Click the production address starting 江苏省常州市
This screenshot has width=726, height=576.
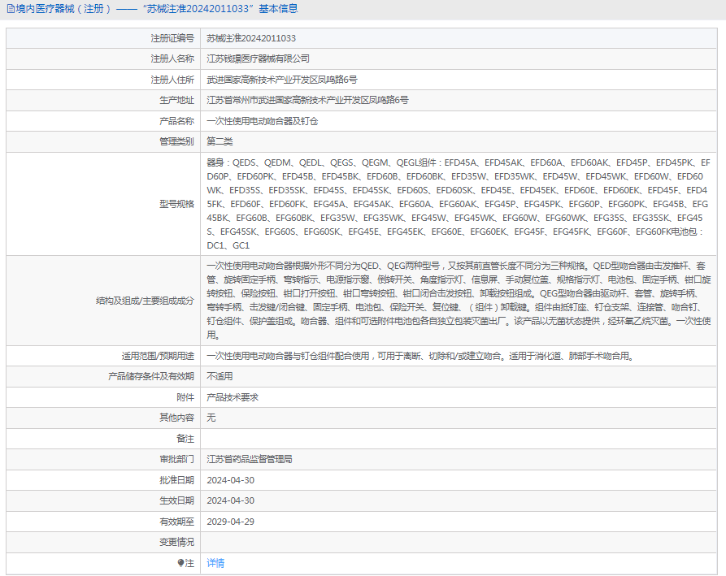(307, 100)
